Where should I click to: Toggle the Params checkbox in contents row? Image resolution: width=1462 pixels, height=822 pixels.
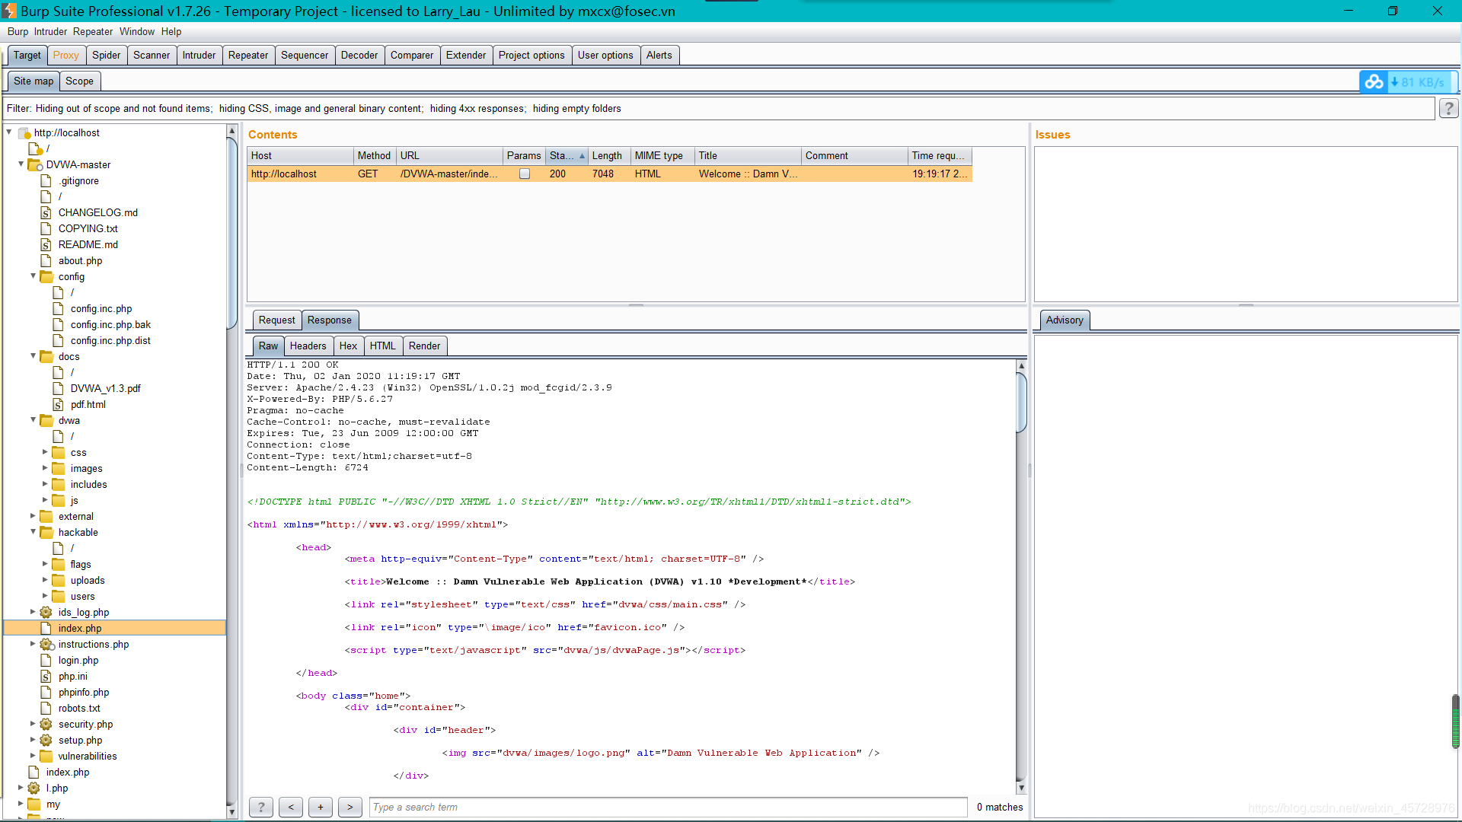coord(523,174)
